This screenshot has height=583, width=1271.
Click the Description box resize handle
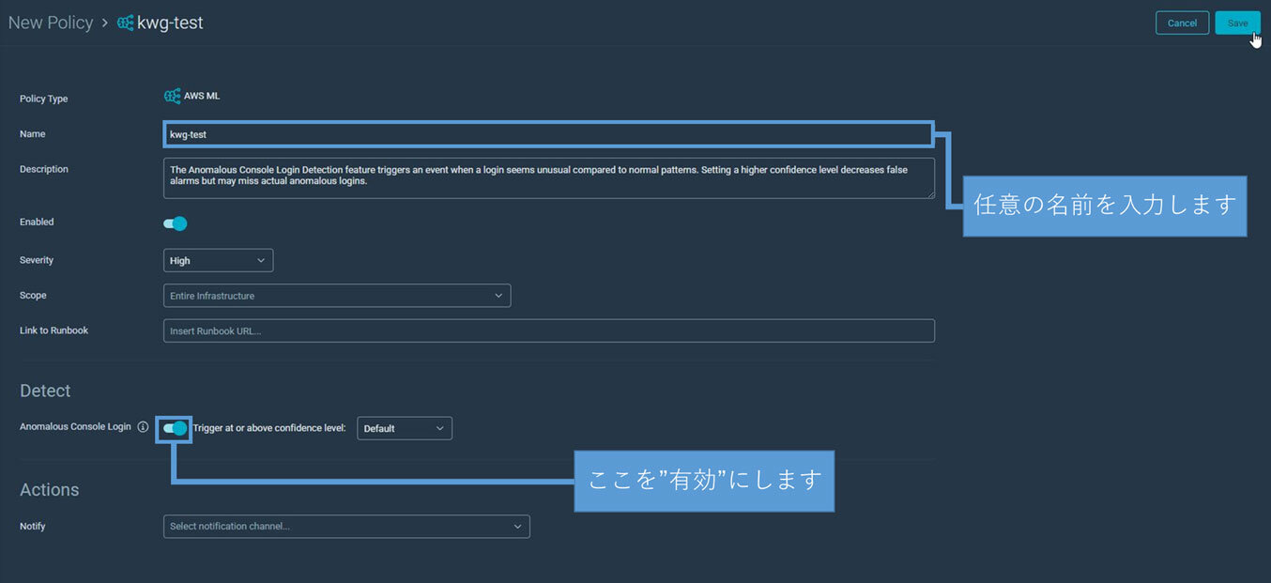(930, 194)
